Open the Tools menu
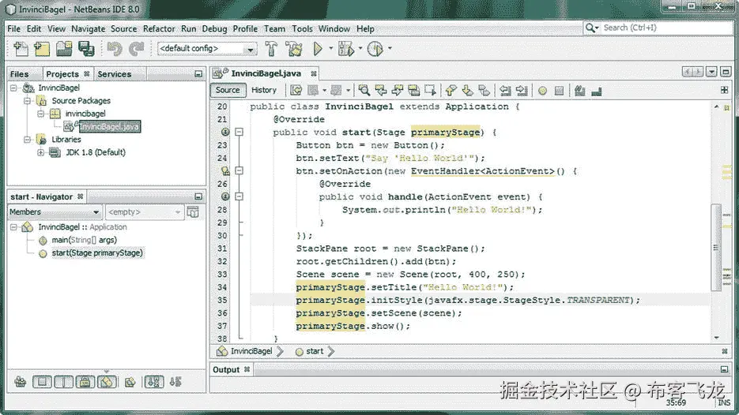This screenshot has height=415, width=739. 302,28
